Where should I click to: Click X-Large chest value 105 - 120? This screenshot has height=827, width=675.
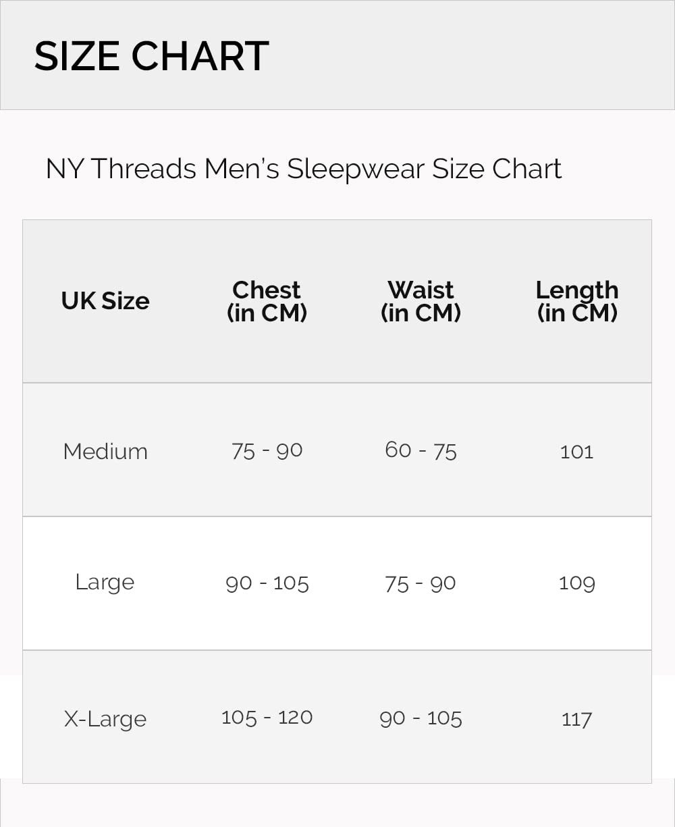267,717
